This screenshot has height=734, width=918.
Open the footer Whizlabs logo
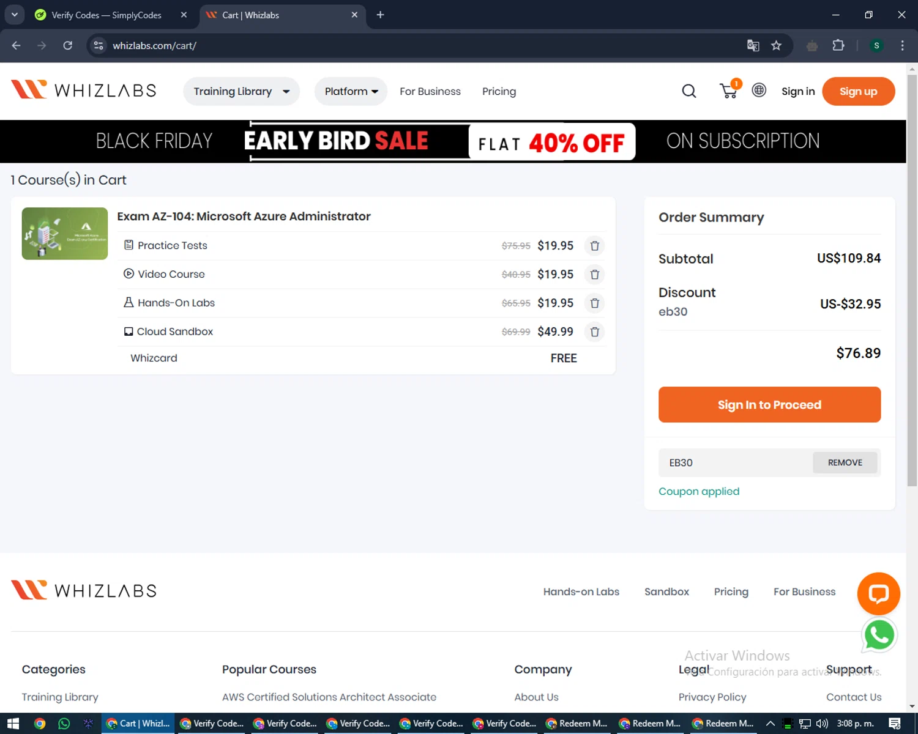click(84, 590)
